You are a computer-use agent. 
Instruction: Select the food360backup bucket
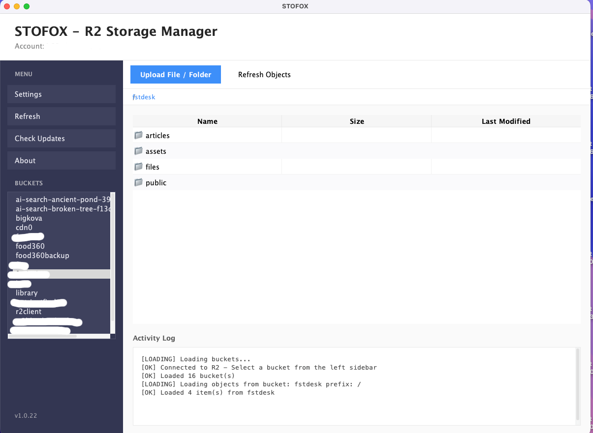[x=42, y=256]
